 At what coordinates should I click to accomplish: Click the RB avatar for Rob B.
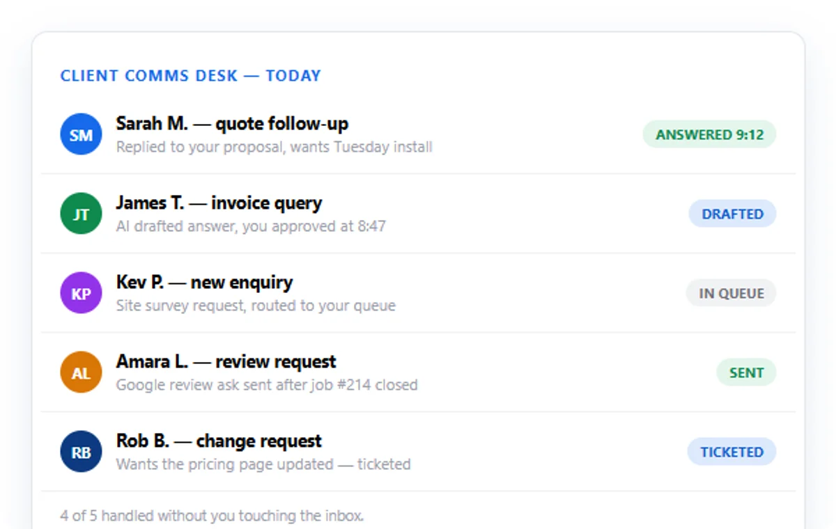click(x=81, y=452)
